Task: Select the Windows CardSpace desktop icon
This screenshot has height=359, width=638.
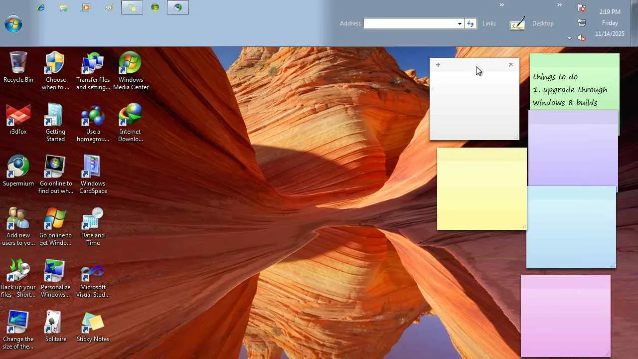Action: pos(93,175)
